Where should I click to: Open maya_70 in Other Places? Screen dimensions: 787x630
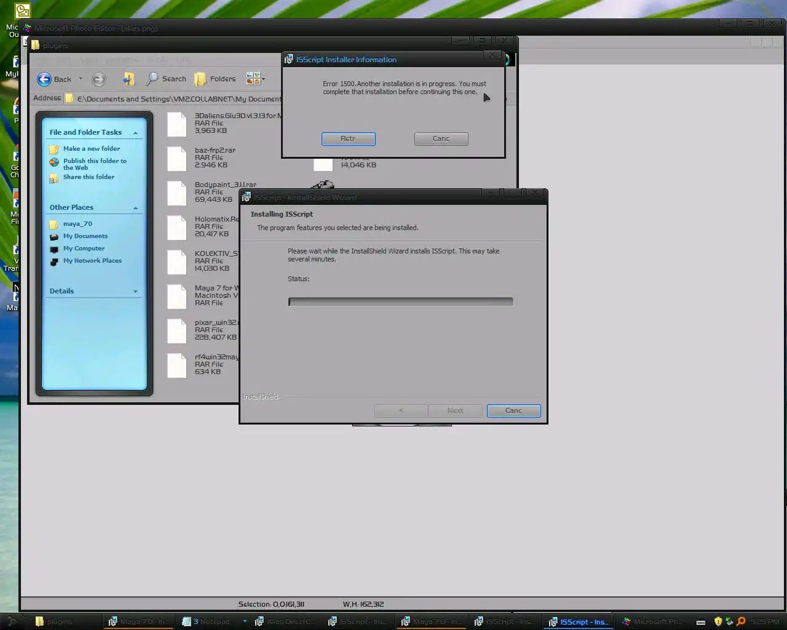(x=77, y=224)
